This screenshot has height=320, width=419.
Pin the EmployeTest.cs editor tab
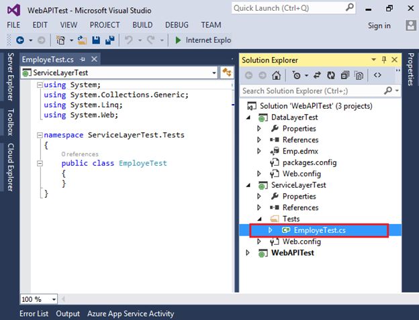(83, 59)
